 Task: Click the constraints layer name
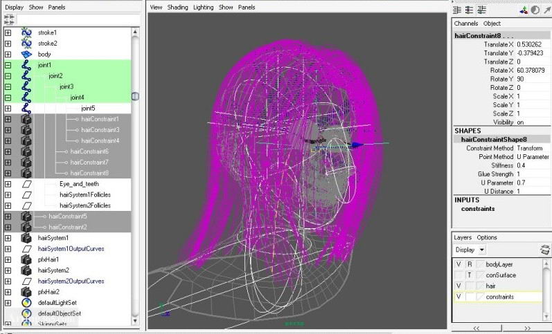499,297
